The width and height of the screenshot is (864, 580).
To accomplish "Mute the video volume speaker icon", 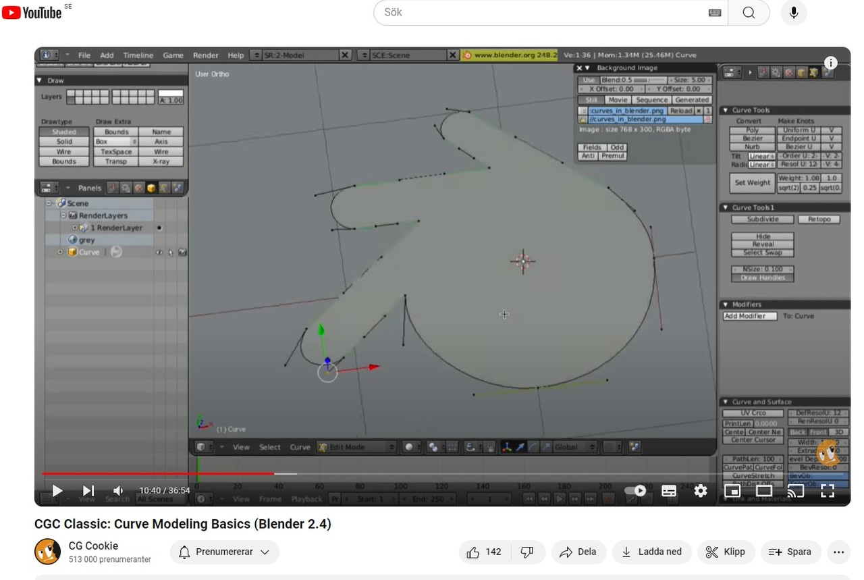I will point(118,491).
